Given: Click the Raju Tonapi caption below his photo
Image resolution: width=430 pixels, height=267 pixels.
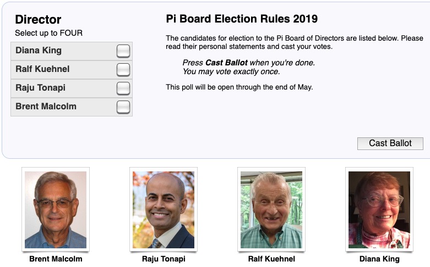Looking at the screenshot, I should pyautogui.click(x=164, y=259).
